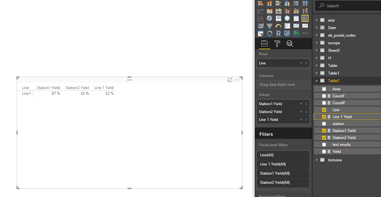This screenshot has width=381, height=197.
Task: Uncheck the Line field checkbox
Action: click(x=324, y=110)
